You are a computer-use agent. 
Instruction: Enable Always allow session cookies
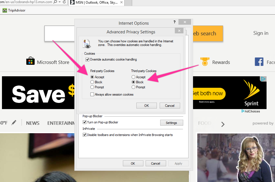point(92,94)
